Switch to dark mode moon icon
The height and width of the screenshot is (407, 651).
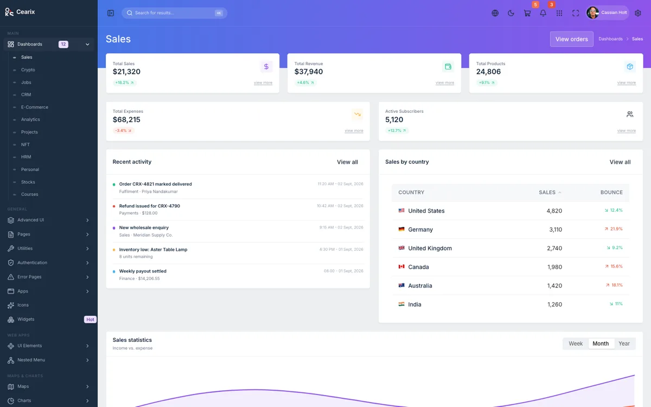[511, 13]
